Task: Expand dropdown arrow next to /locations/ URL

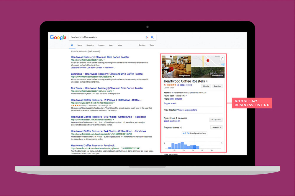Action: point(114,77)
